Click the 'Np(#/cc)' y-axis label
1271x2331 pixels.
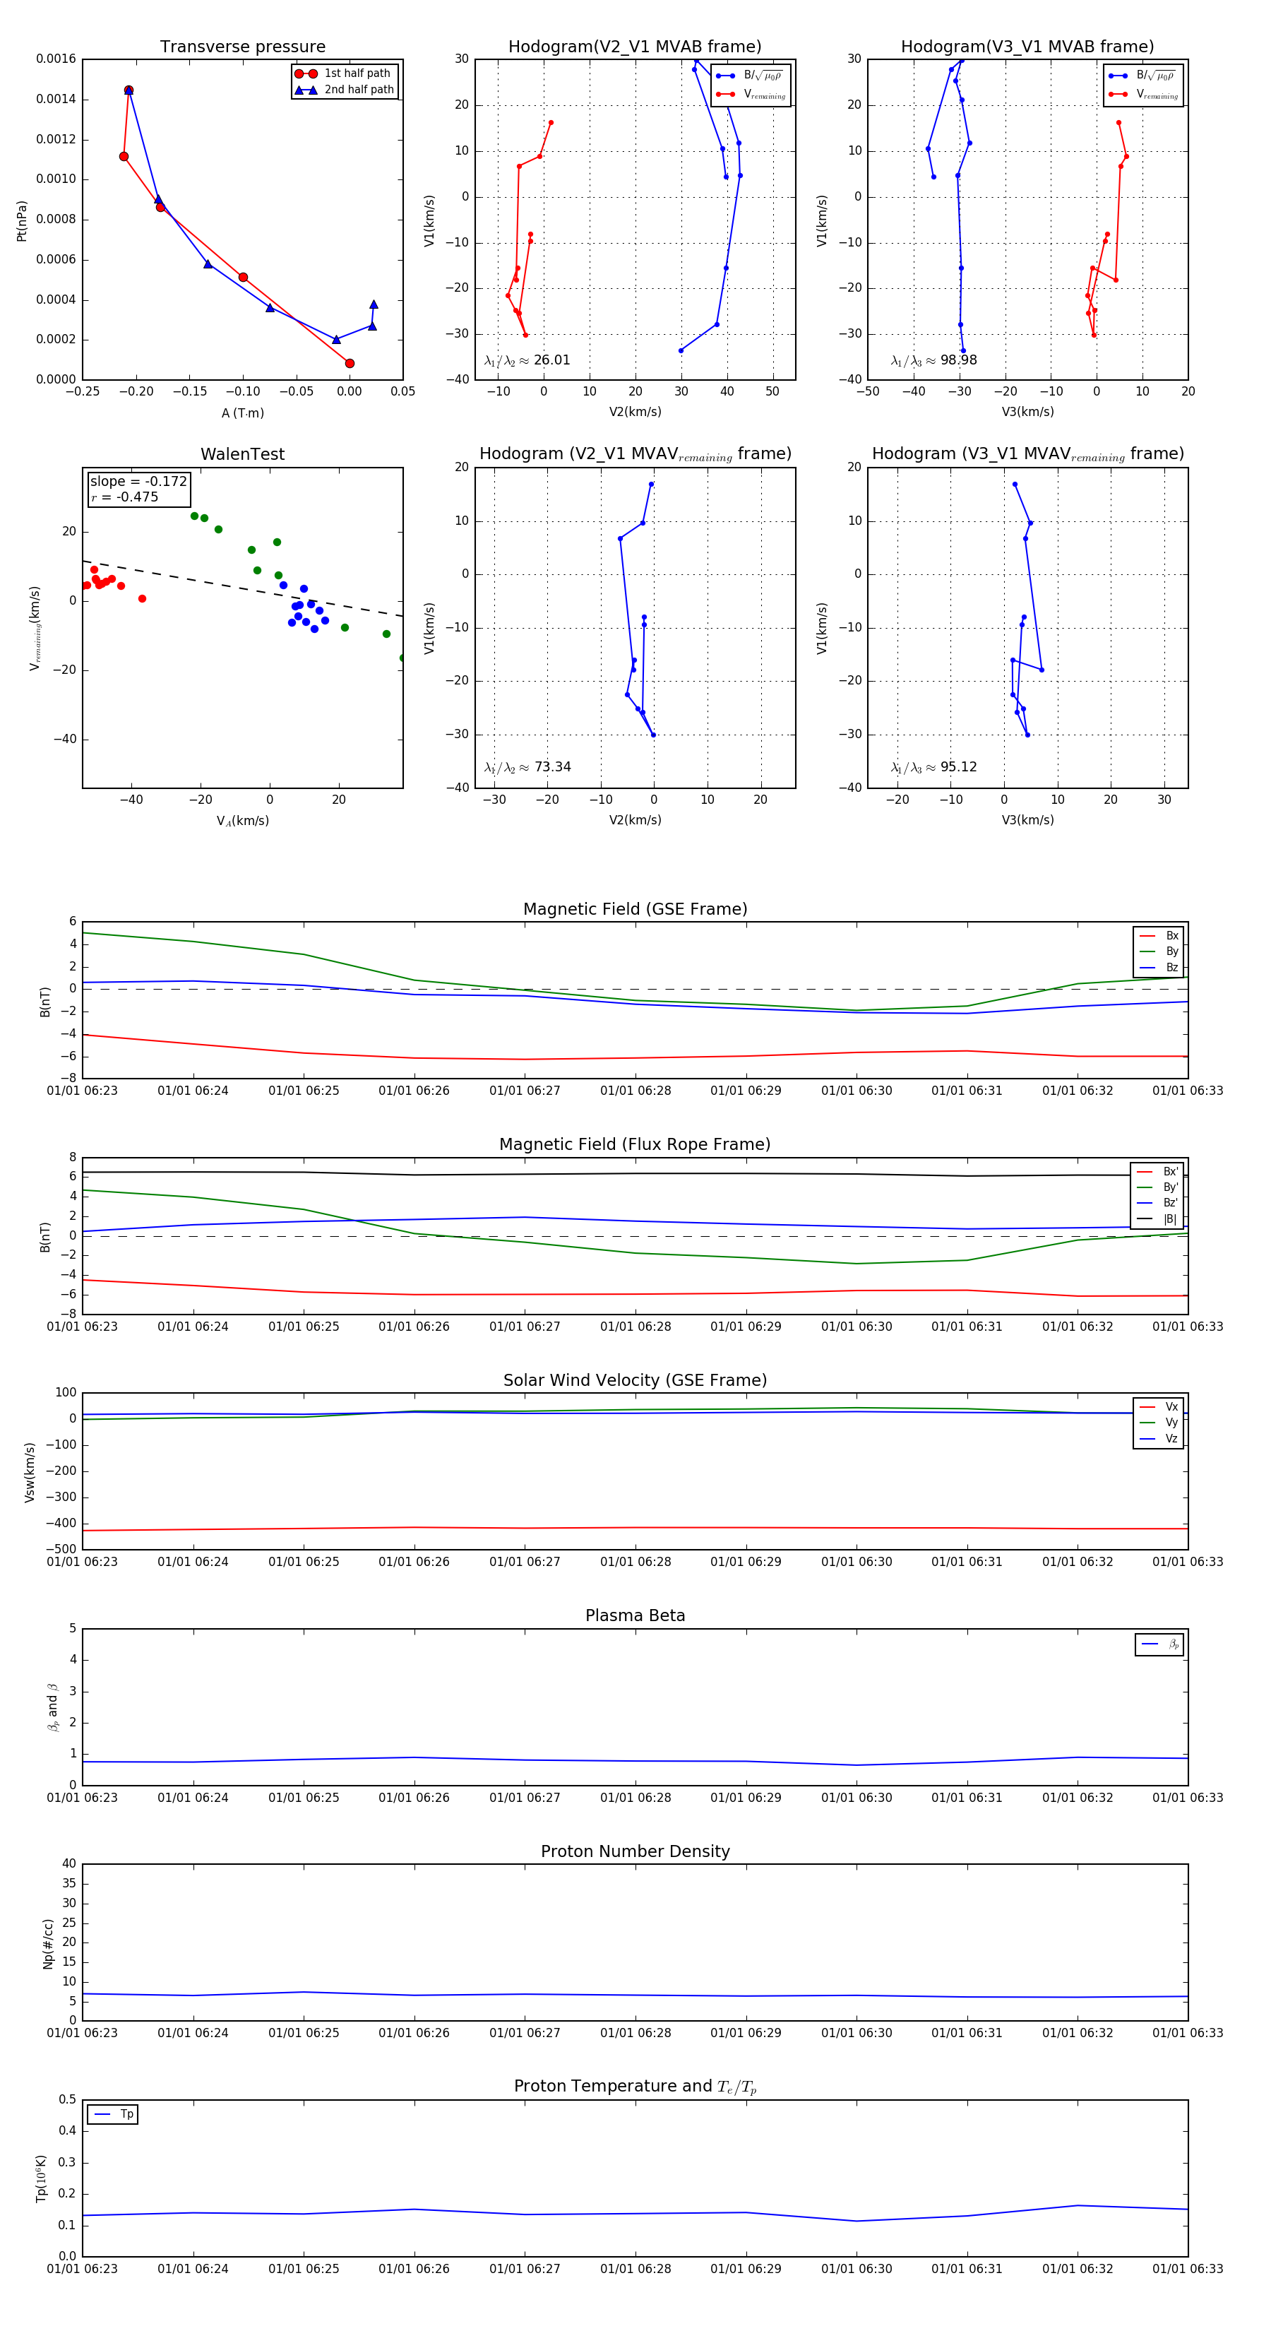(48, 1943)
